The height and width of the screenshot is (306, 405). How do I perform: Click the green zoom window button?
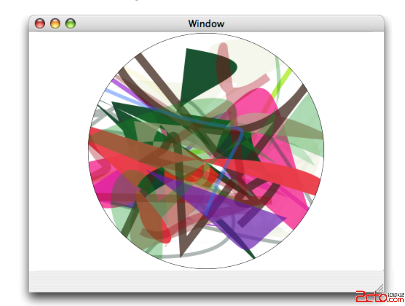(70, 23)
